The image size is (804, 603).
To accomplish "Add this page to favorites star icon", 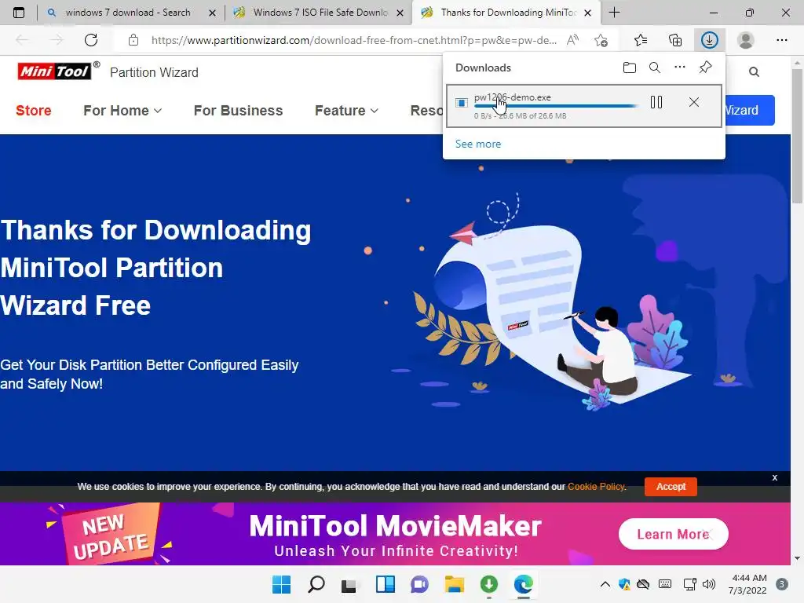I will pos(601,40).
